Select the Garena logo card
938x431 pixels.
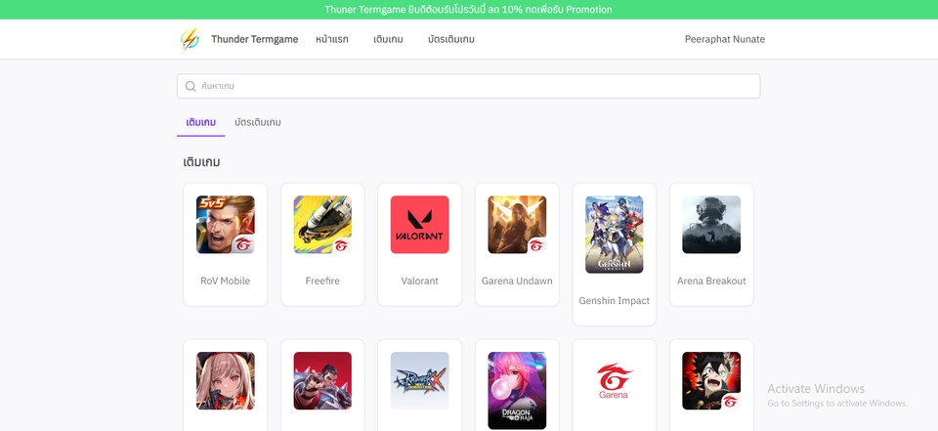[x=615, y=385]
